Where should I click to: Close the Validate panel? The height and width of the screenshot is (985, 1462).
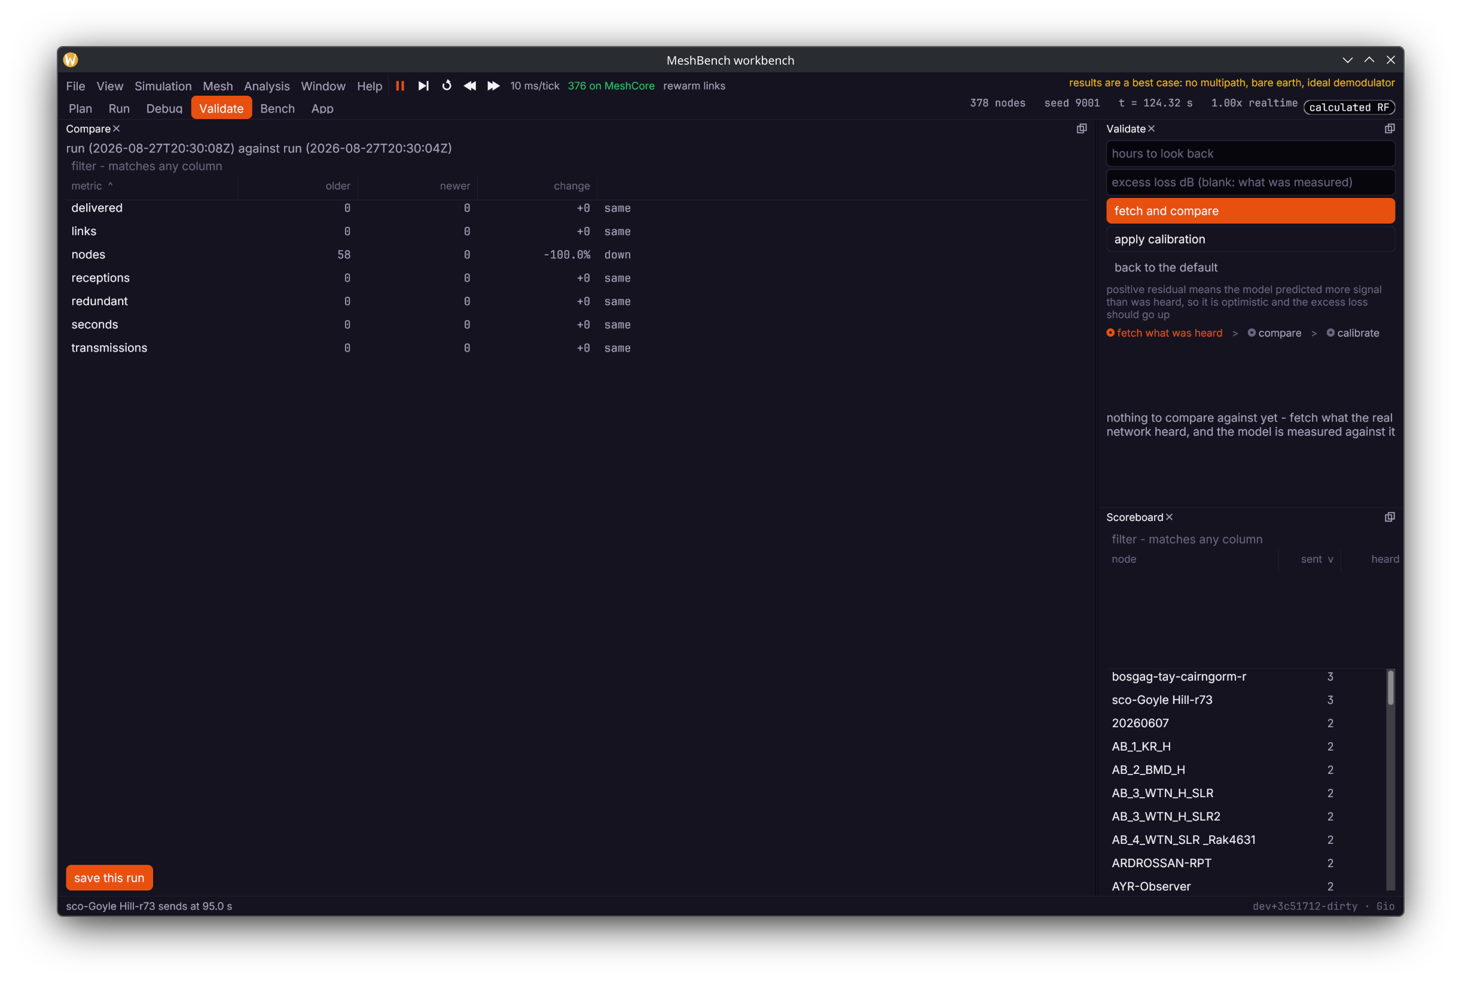click(1151, 129)
